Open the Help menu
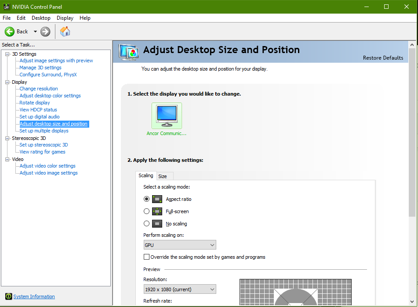The height and width of the screenshot is (307, 418). point(85,18)
